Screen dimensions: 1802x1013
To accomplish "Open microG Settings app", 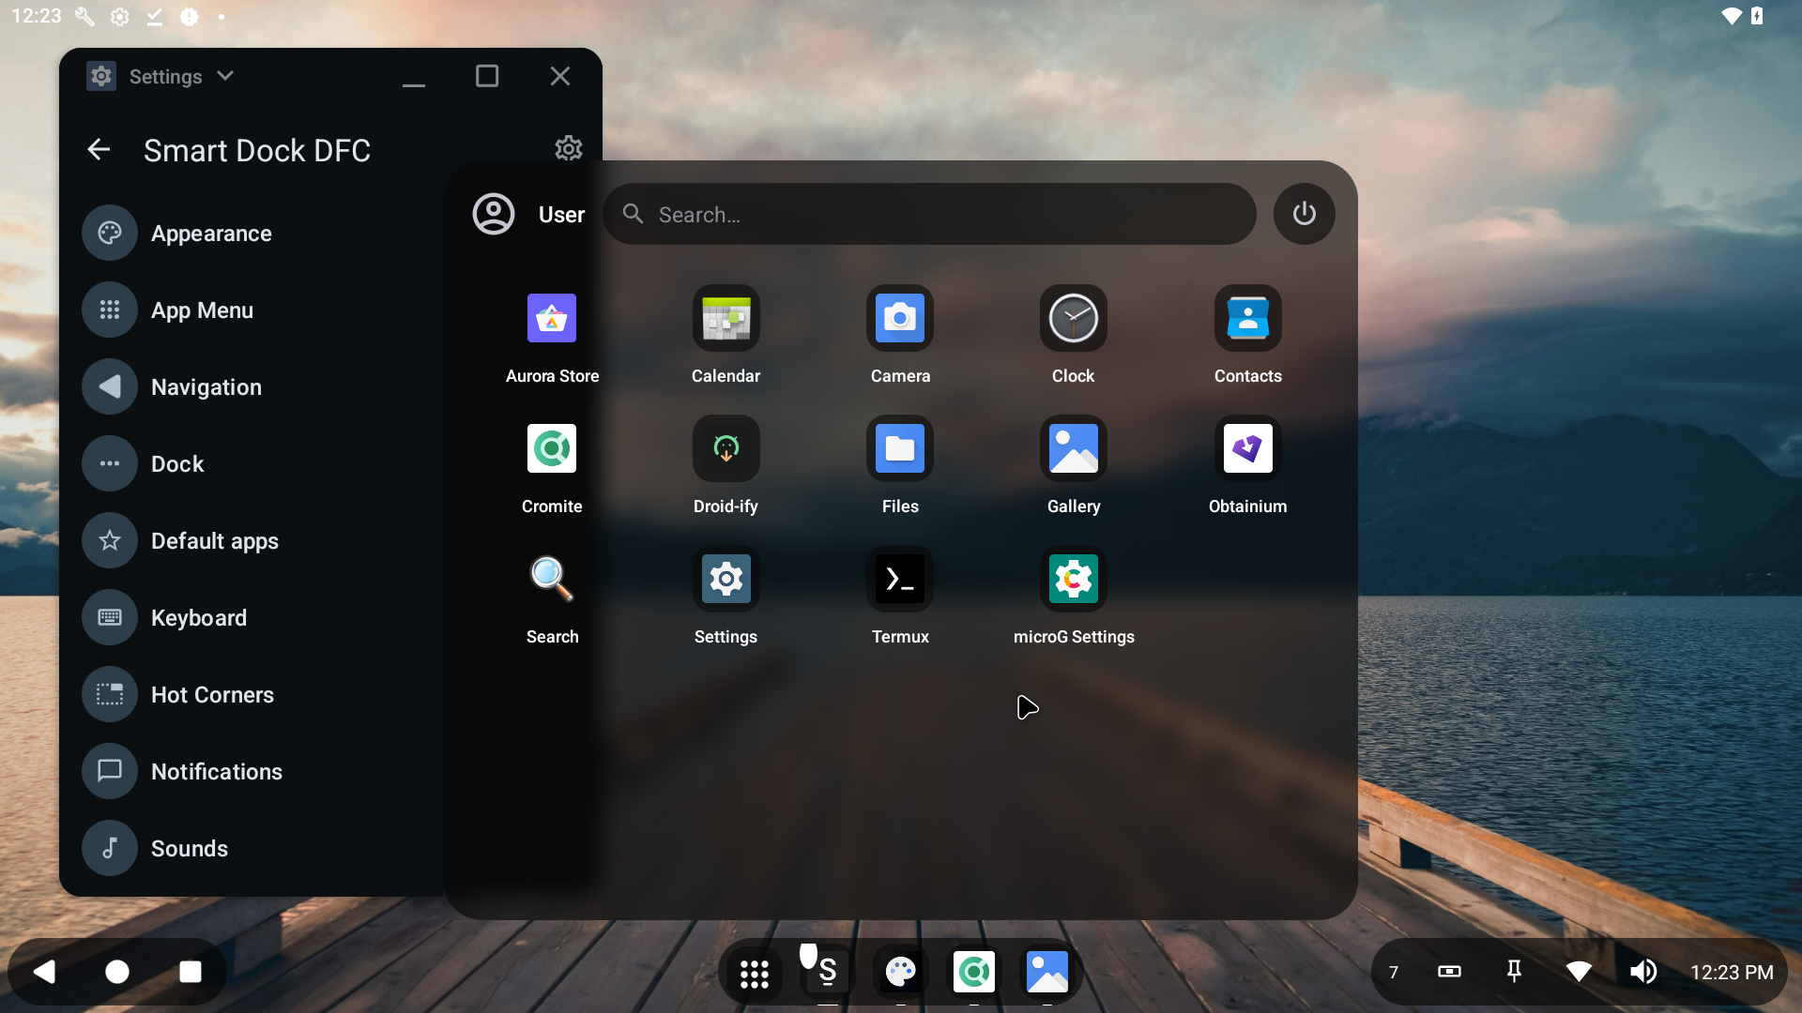I will tap(1073, 580).
